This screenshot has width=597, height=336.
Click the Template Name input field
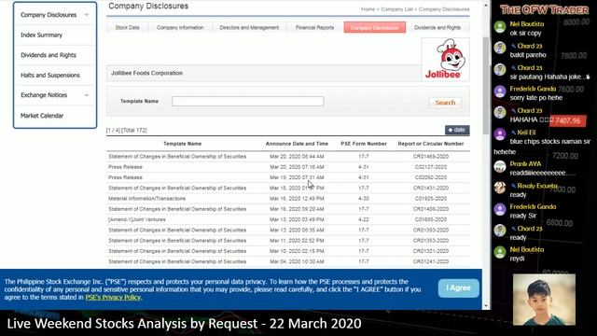tap(248, 101)
